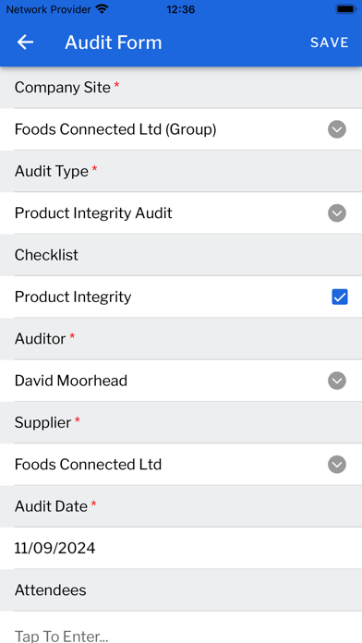Screen dimensions: 362x643
Task: Select Product Integrity Audit value
Action: [x=93, y=213]
